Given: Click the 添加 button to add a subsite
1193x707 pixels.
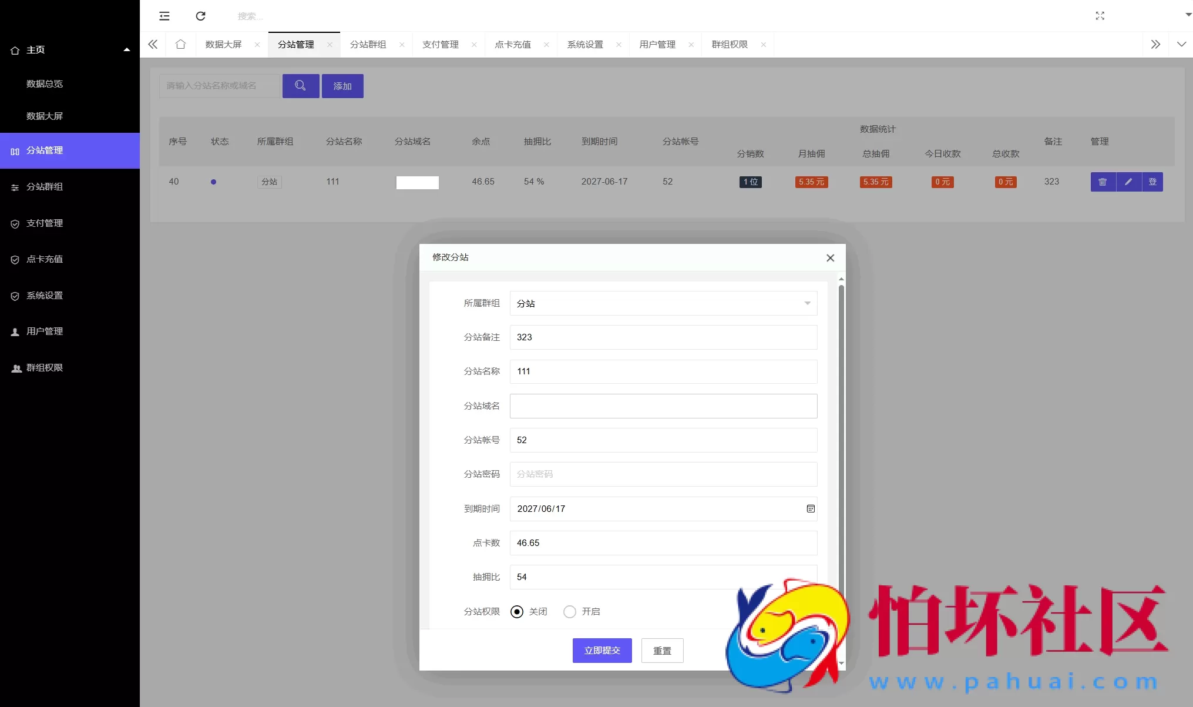Looking at the screenshot, I should click(342, 85).
